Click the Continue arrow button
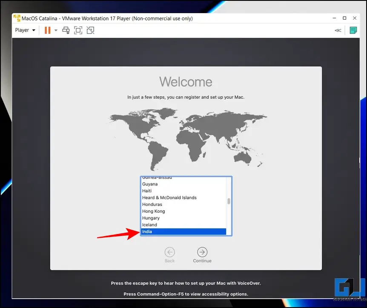Image resolution: width=367 pixels, height=308 pixels. [202, 252]
